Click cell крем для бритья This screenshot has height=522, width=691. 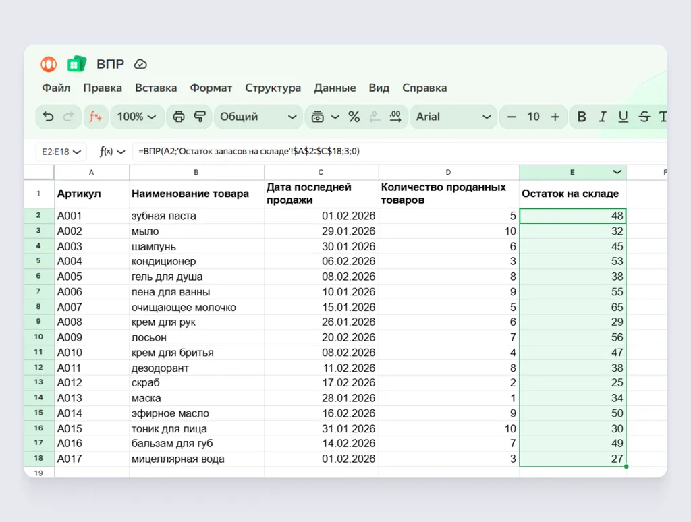coord(196,353)
